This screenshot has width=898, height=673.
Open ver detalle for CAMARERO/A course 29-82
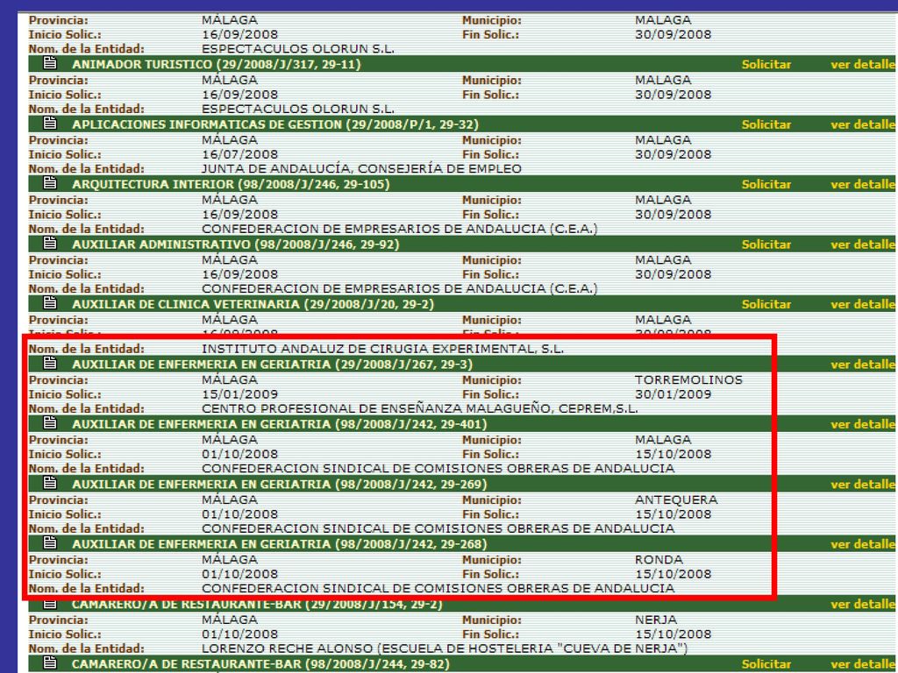pyautogui.click(x=863, y=664)
